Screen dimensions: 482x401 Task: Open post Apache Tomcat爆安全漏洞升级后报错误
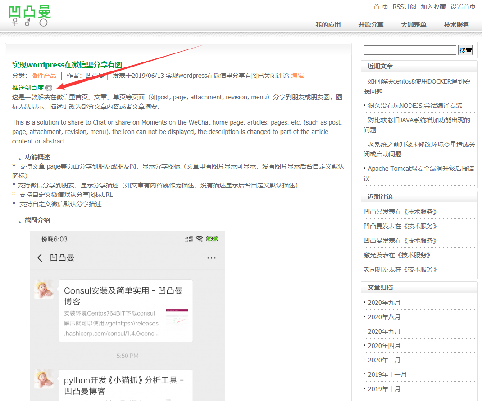pos(419,174)
